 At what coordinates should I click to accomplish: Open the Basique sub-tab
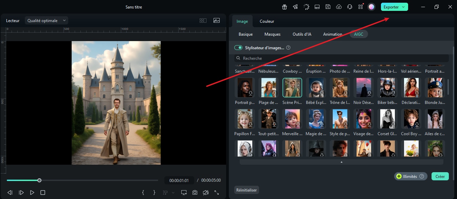245,34
